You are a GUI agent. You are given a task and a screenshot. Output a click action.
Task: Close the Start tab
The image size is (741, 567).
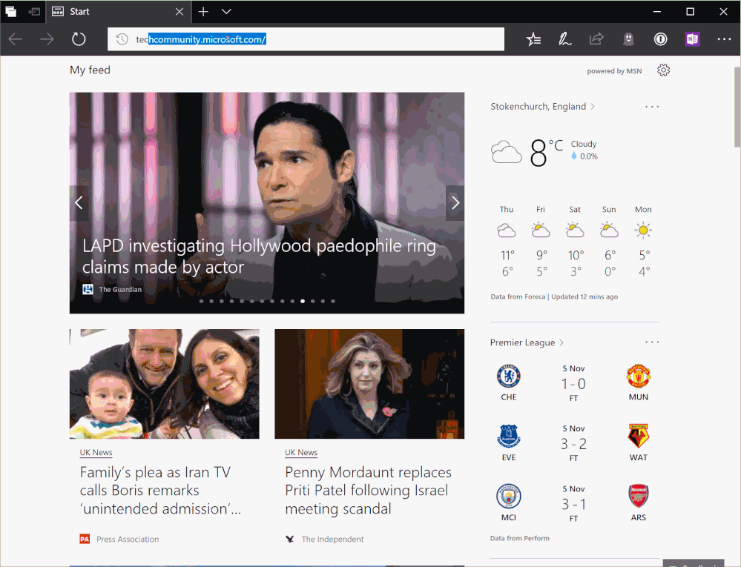click(x=180, y=11)
